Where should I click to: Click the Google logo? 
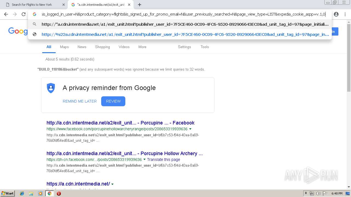point(18,31)
